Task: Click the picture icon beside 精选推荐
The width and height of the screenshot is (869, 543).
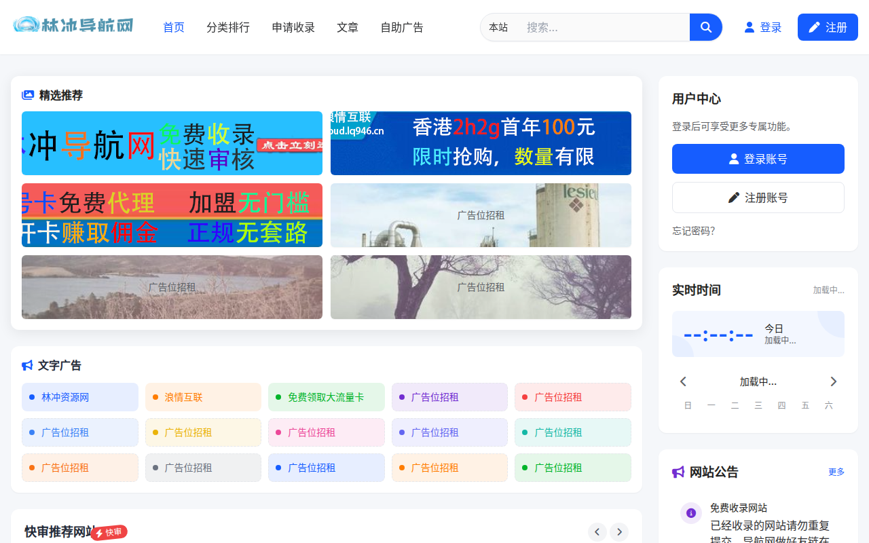Action: 26,95
